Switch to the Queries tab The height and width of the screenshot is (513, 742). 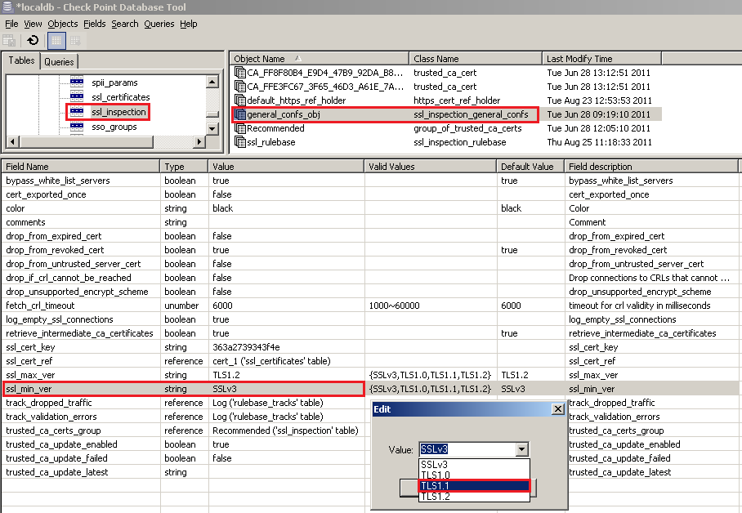click(59, 61)
